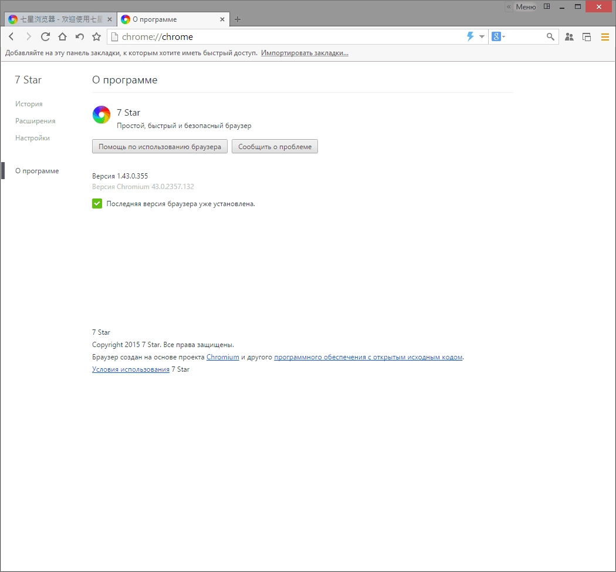Screen dimensions: 616x572
Task: Select О программе in the sidebar
Action: coord(37,171)
